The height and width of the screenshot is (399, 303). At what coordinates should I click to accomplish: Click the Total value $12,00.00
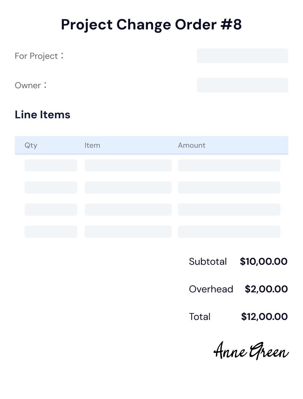click(x=264, y=317)
